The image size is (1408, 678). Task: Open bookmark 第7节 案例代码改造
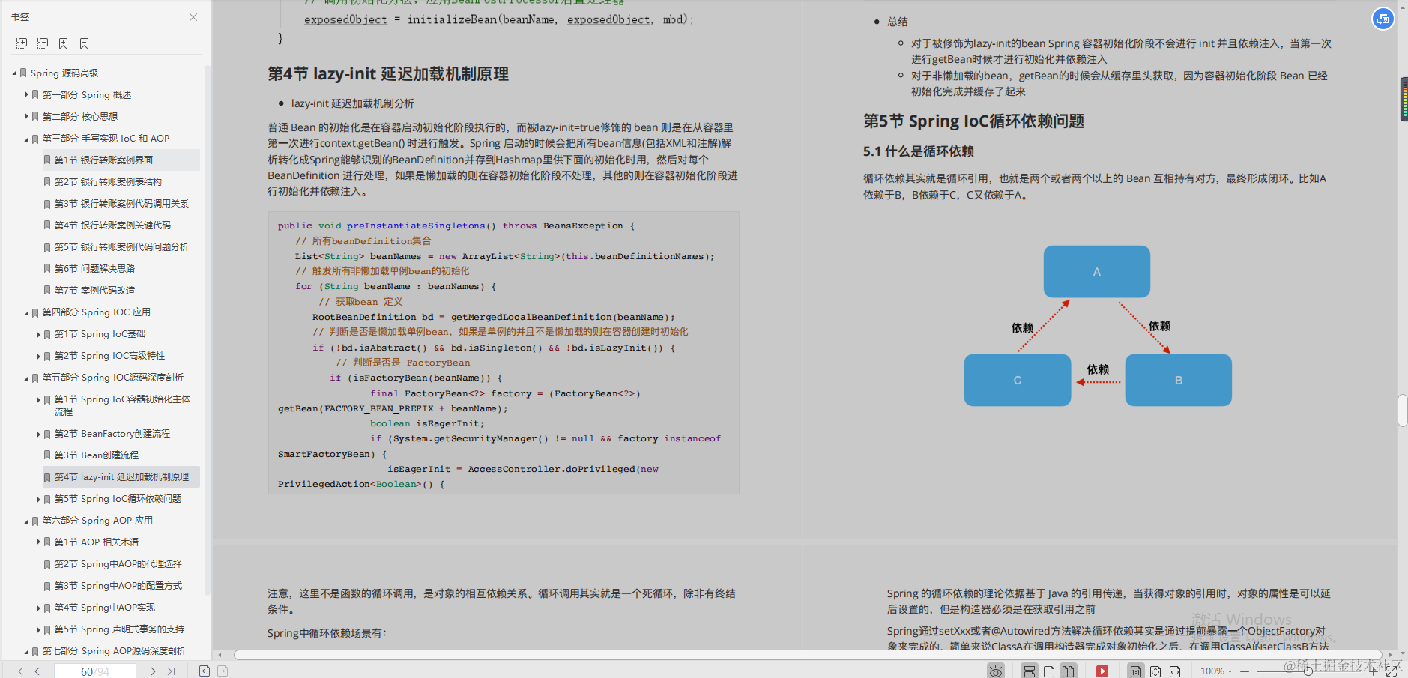click(x=94, y=291)
